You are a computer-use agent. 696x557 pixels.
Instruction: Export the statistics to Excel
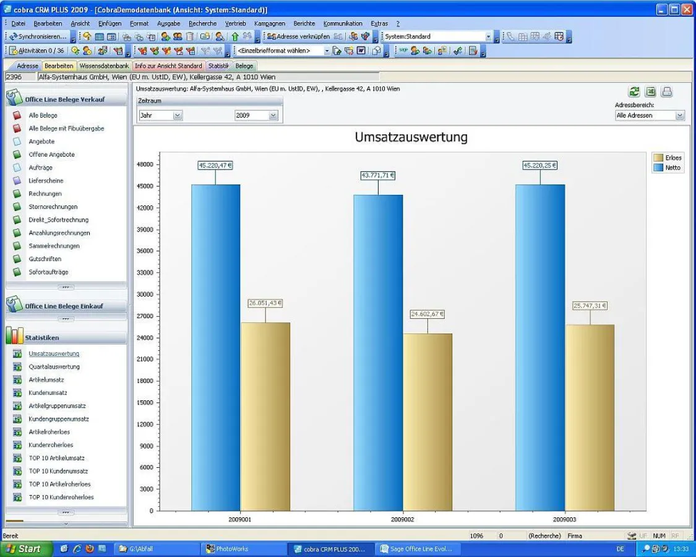pyautogui.click(x=650, y=92)
